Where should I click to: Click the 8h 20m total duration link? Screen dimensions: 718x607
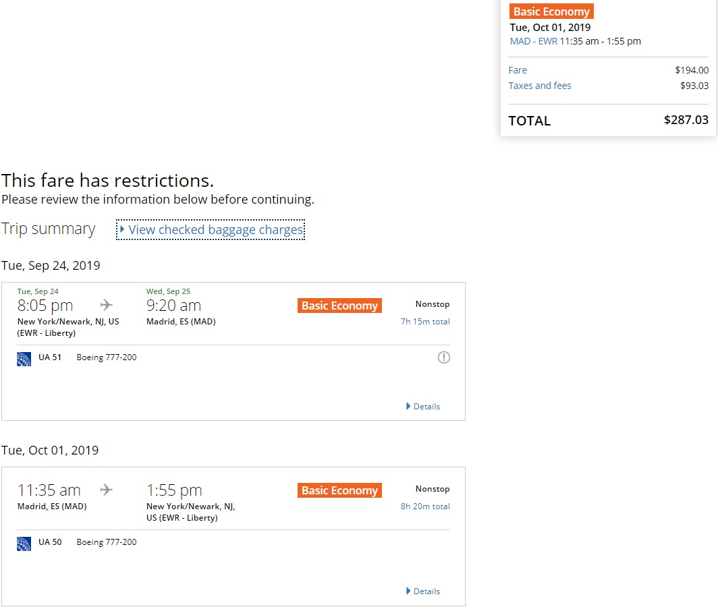coord(425,507)
